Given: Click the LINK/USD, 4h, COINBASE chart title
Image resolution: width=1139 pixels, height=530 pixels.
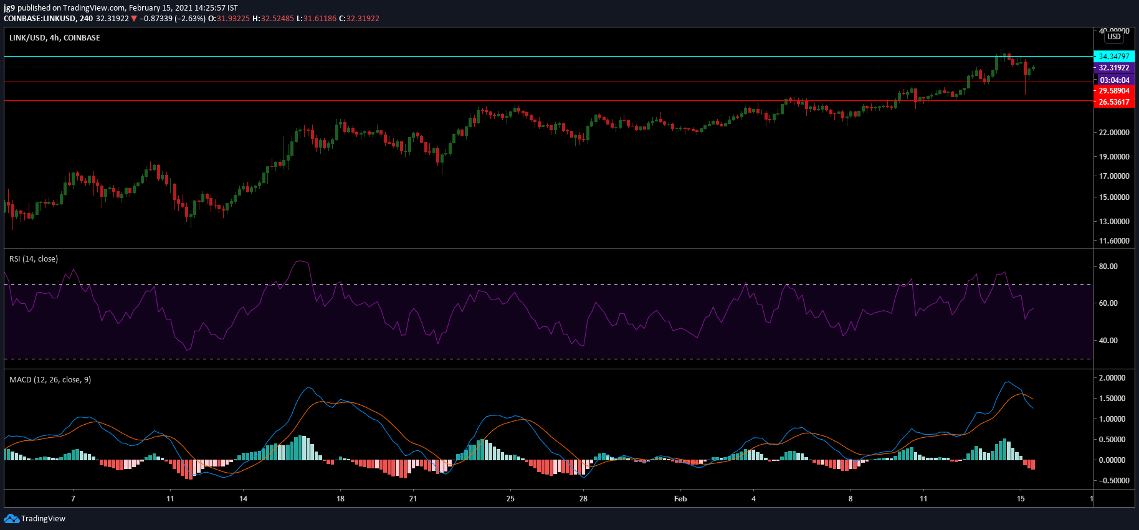Looking at the screenshot, I should click(x=55, y=38).
